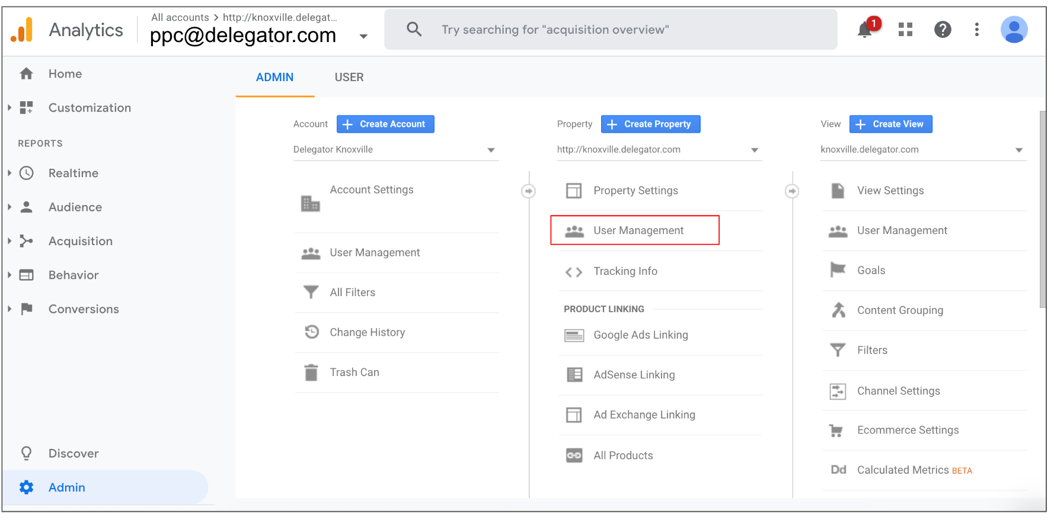Open the account switcher dropdown arrow
Screen dimensions: 1054x520
click(x=363, y=37)
